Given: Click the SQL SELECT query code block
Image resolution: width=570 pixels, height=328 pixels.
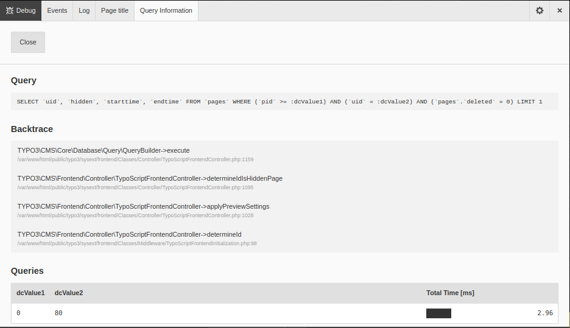Looking at the screenshot, I should 279,102.
